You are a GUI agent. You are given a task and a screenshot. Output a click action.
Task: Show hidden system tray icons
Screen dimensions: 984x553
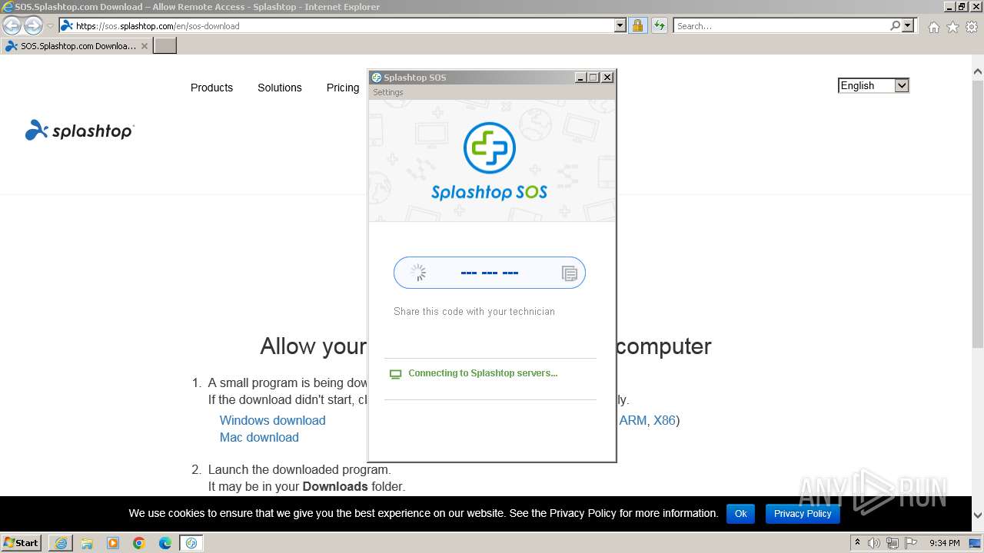coord(858,543)
